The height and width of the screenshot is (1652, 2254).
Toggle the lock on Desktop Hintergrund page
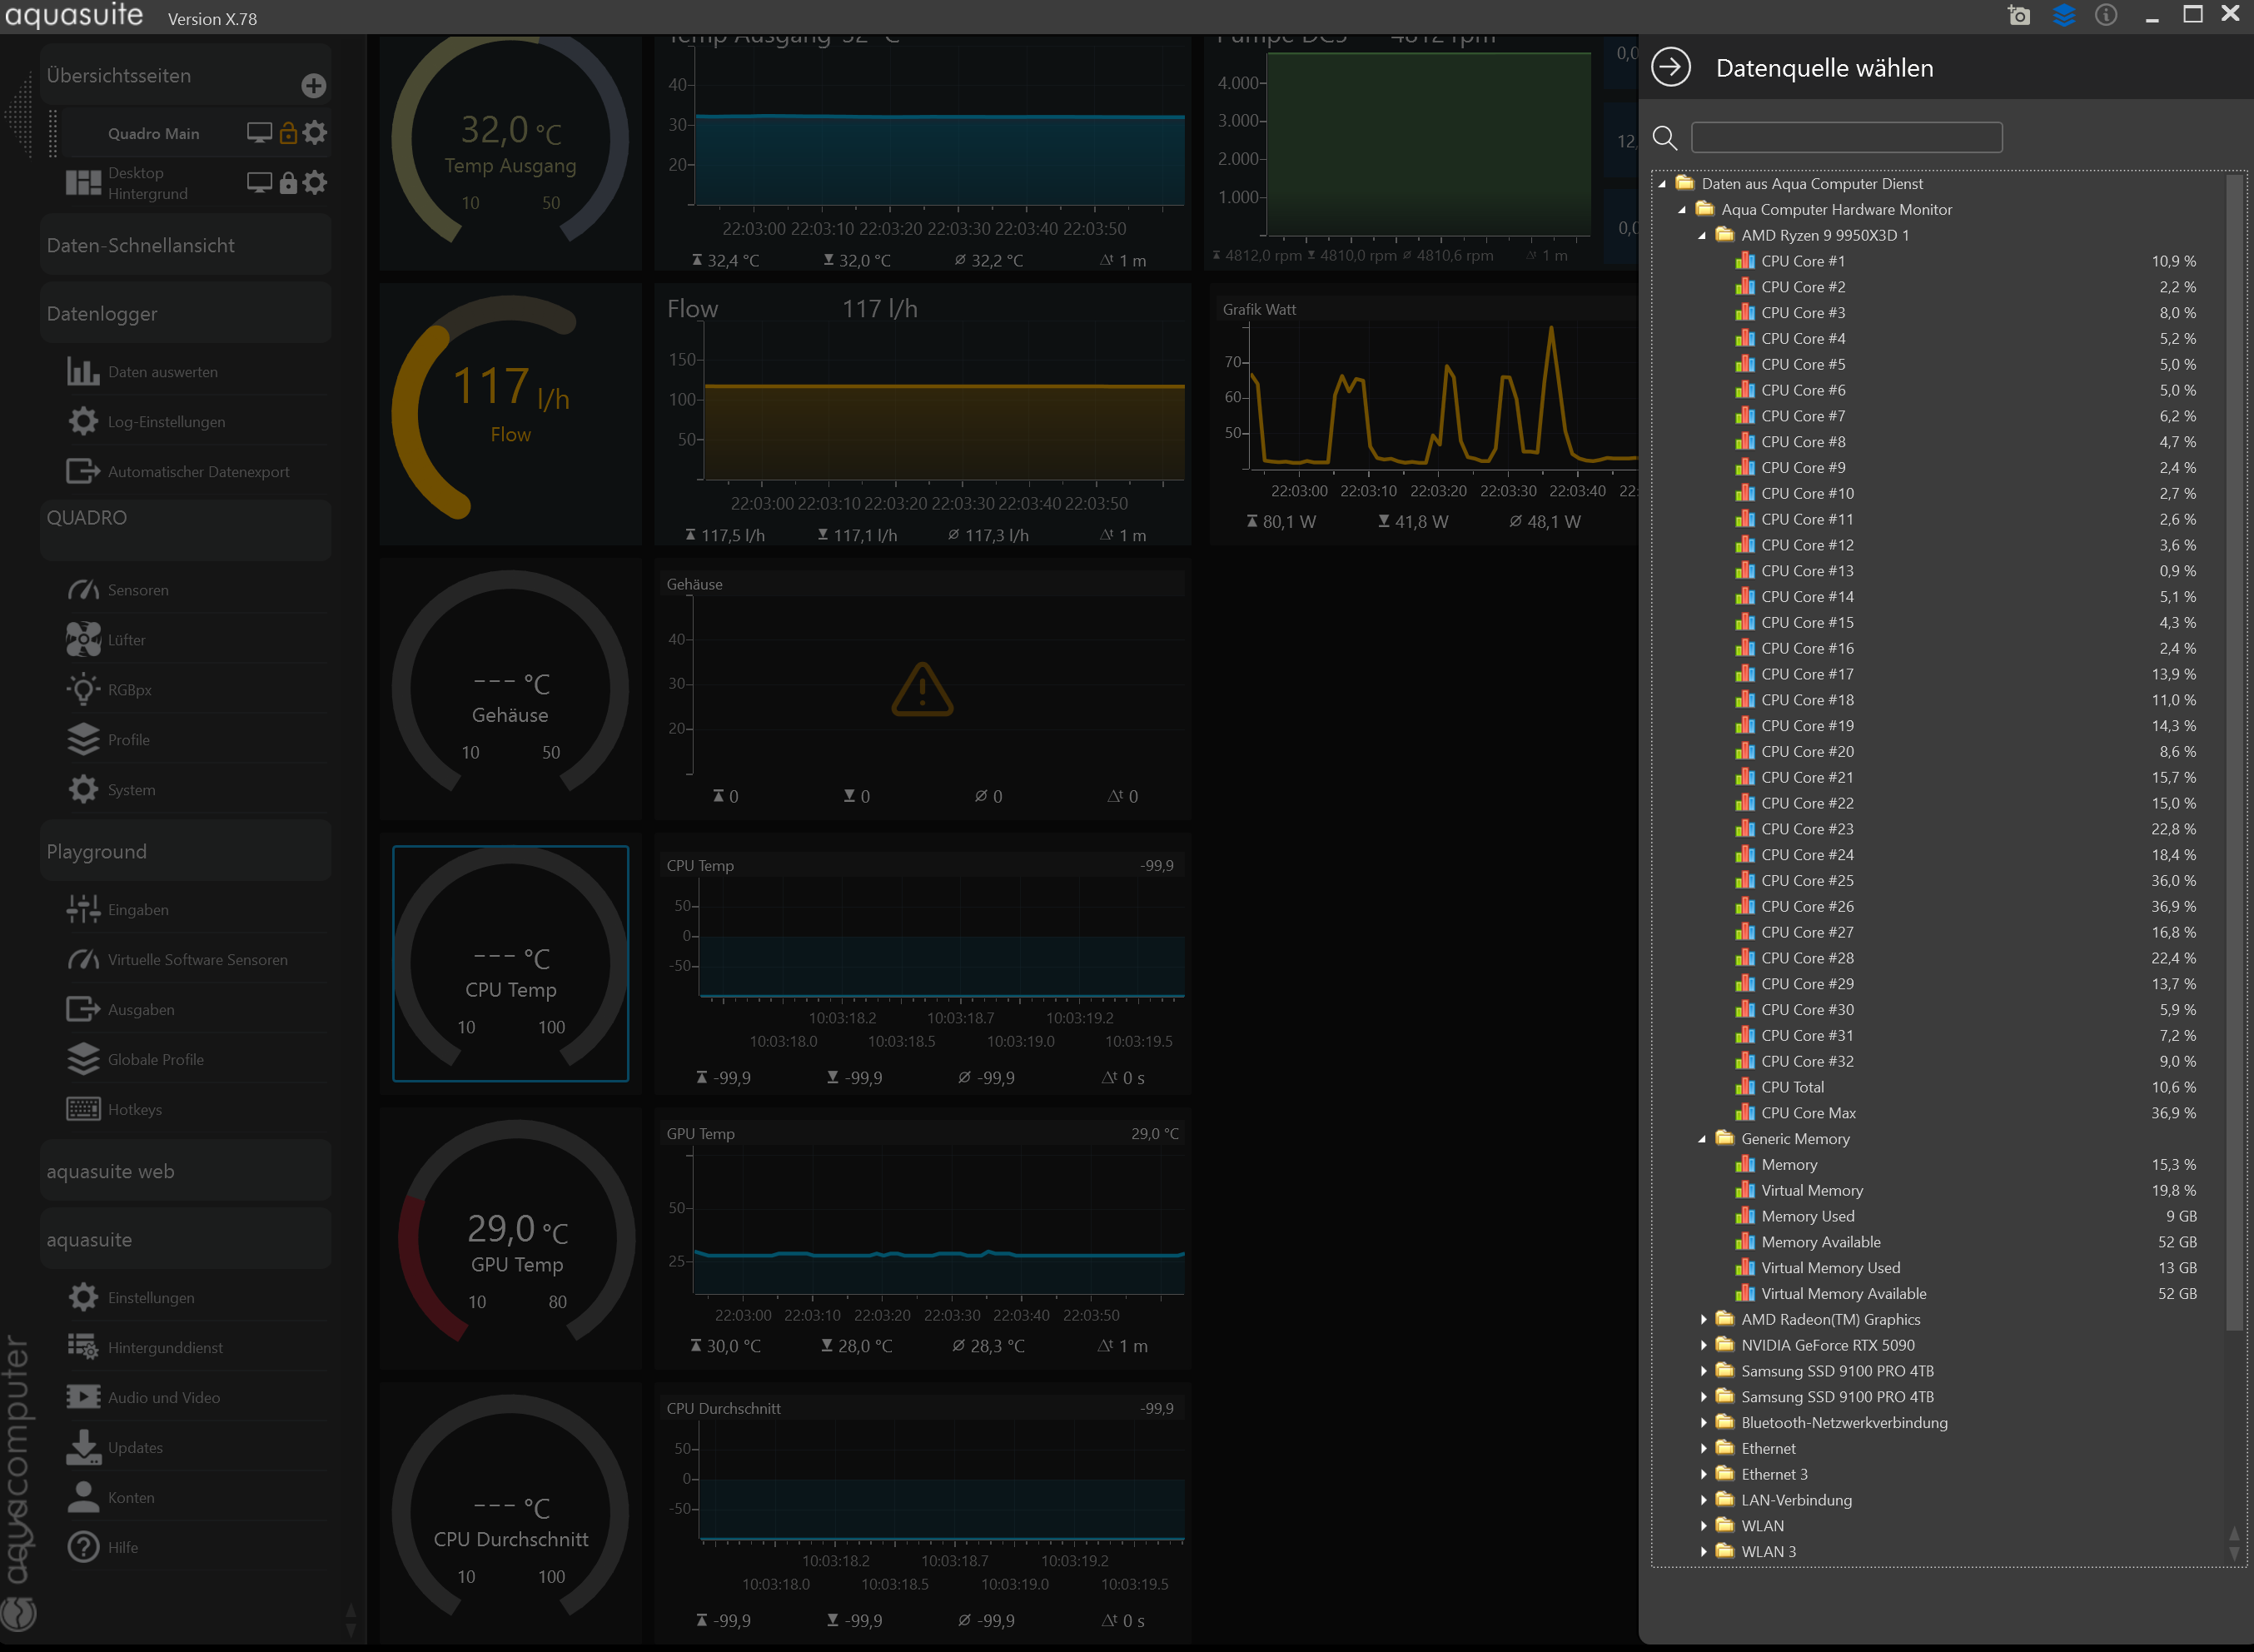pos(288,182)
